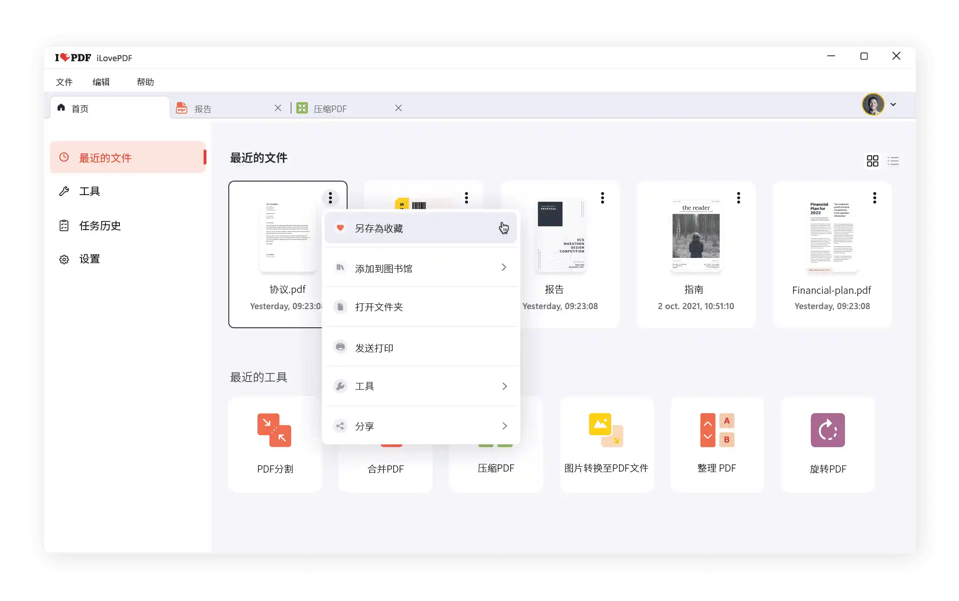Open kebab menu on Financial-plan.pdf card
959x601 pixels.
874,197
